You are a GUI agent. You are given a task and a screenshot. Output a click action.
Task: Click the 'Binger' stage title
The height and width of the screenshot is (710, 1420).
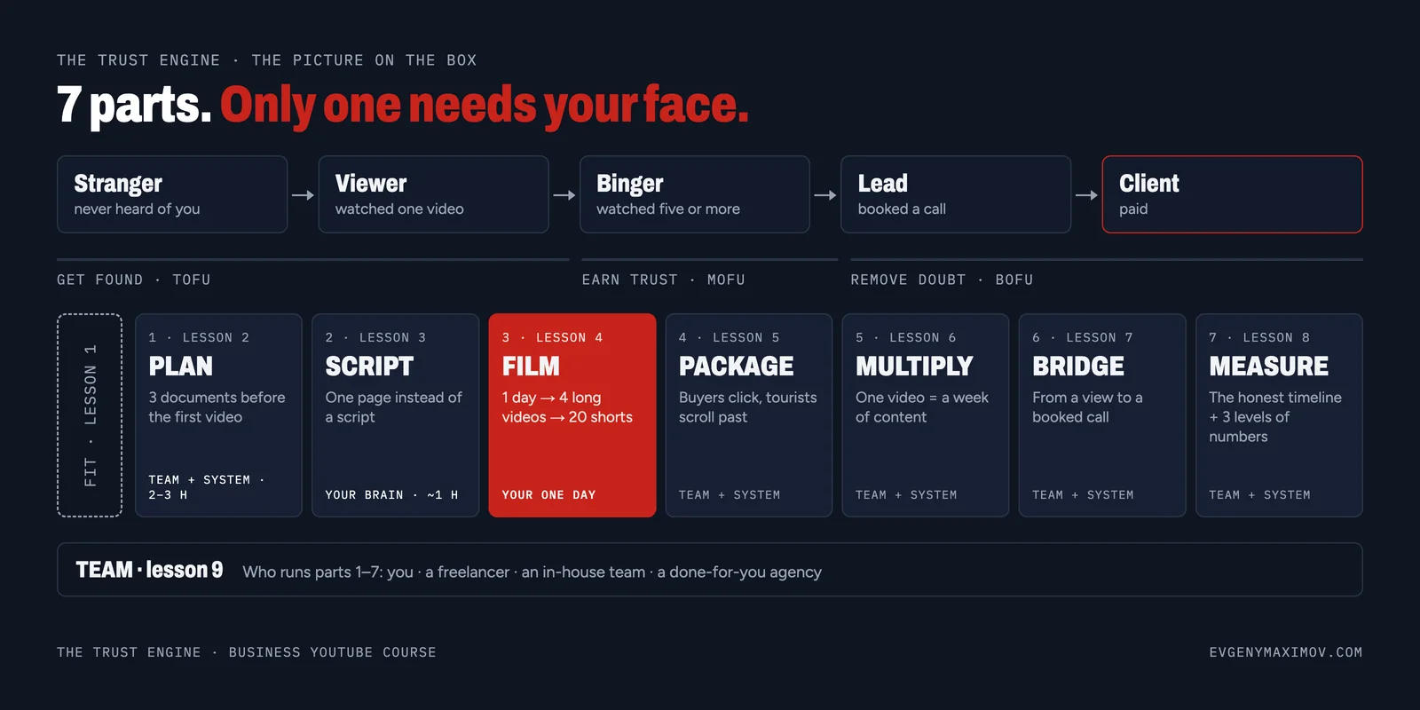(x=630, y=184)
